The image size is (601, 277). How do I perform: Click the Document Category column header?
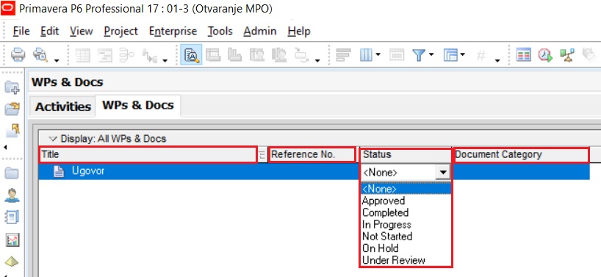click(x=520, y=155)
